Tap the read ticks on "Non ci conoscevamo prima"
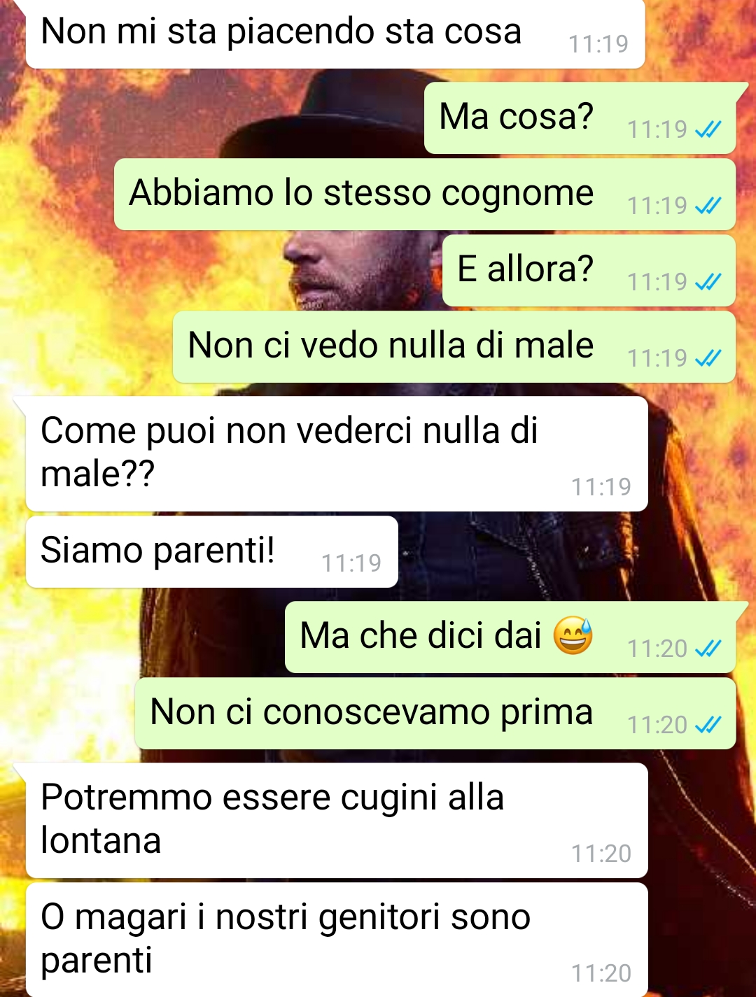Screen dimensions: 756x997 (708, 725)
